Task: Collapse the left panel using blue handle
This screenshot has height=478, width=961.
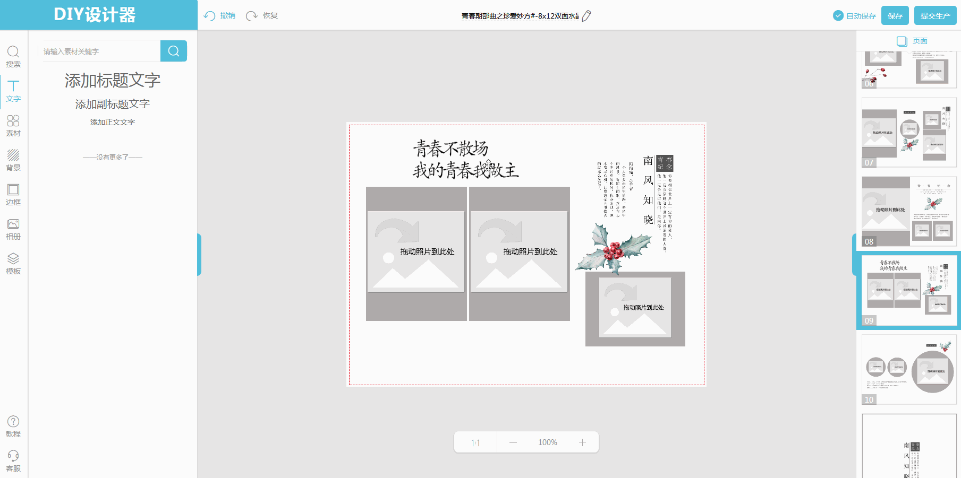Action: pos(199,255)
